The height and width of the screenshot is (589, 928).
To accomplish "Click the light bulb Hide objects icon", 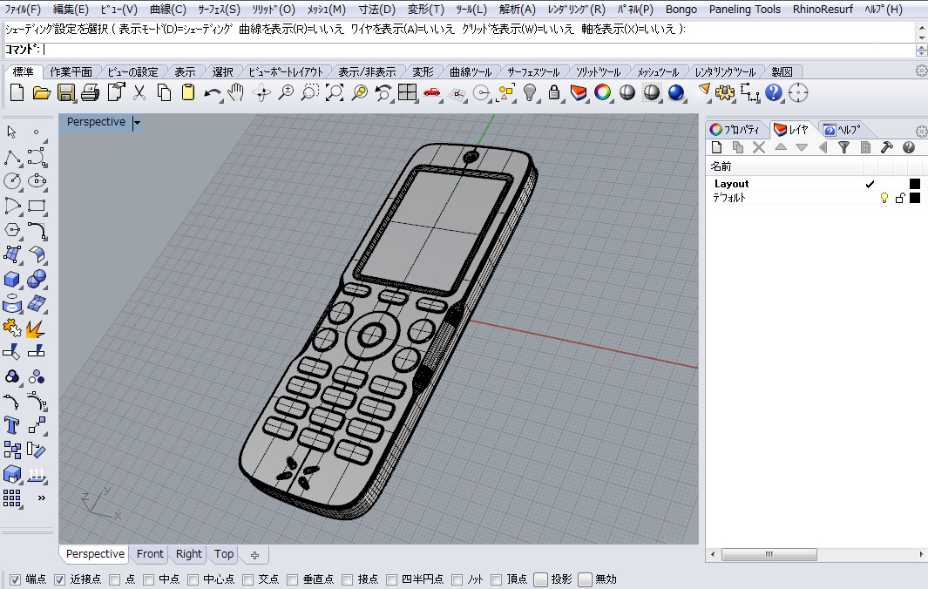I will (x=530, y=92).
